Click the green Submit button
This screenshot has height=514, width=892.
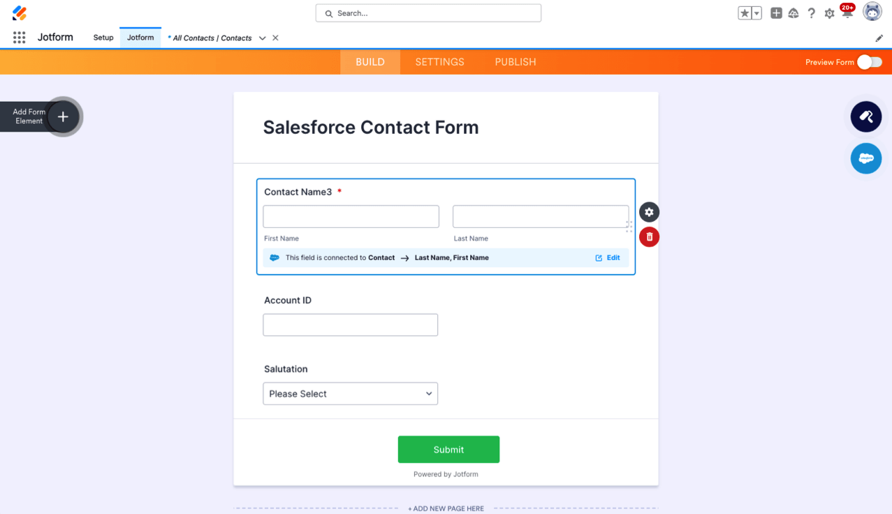(x=448, y=449)
